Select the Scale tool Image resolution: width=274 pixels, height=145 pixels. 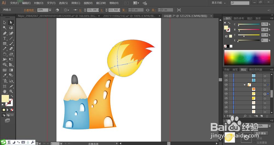pyautogui.click(x=11, y=54)
